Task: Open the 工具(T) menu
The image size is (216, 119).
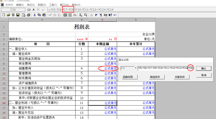Action: [53, 5]
